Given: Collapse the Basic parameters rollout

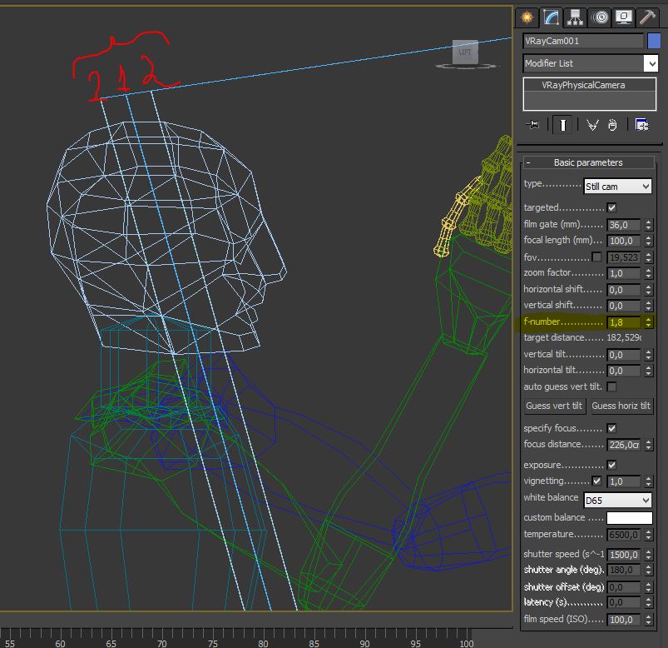Looking at the screenshot, I should tap(587, 162).
